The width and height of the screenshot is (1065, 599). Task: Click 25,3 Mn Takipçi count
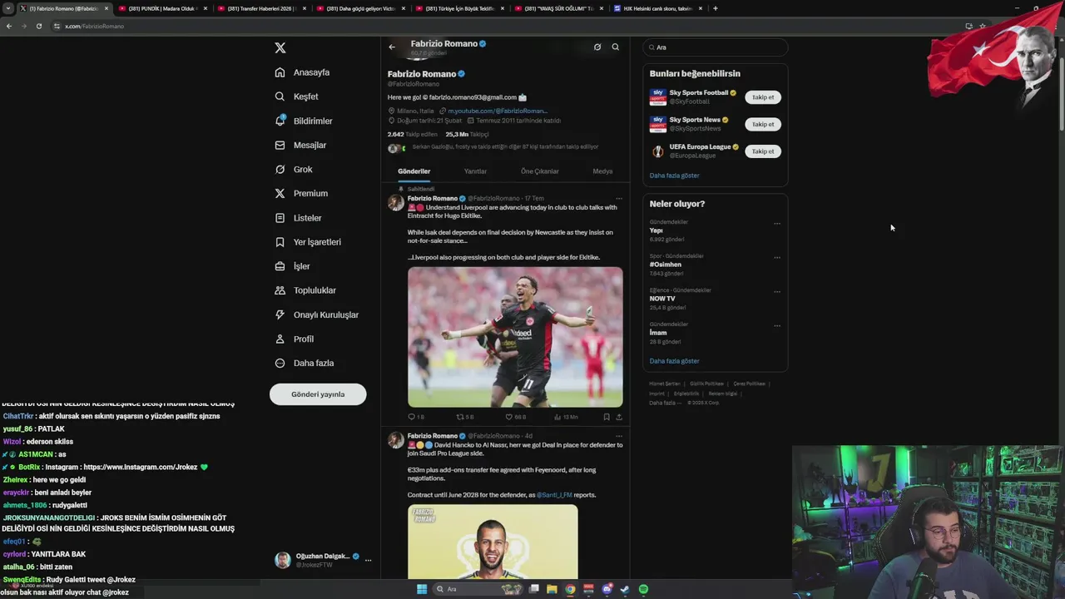click(467, 134)
